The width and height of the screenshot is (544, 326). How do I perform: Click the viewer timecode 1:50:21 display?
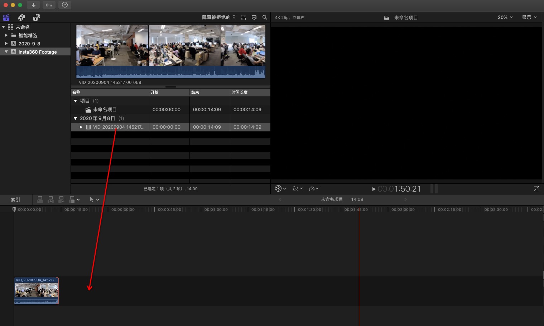(399, 189)
